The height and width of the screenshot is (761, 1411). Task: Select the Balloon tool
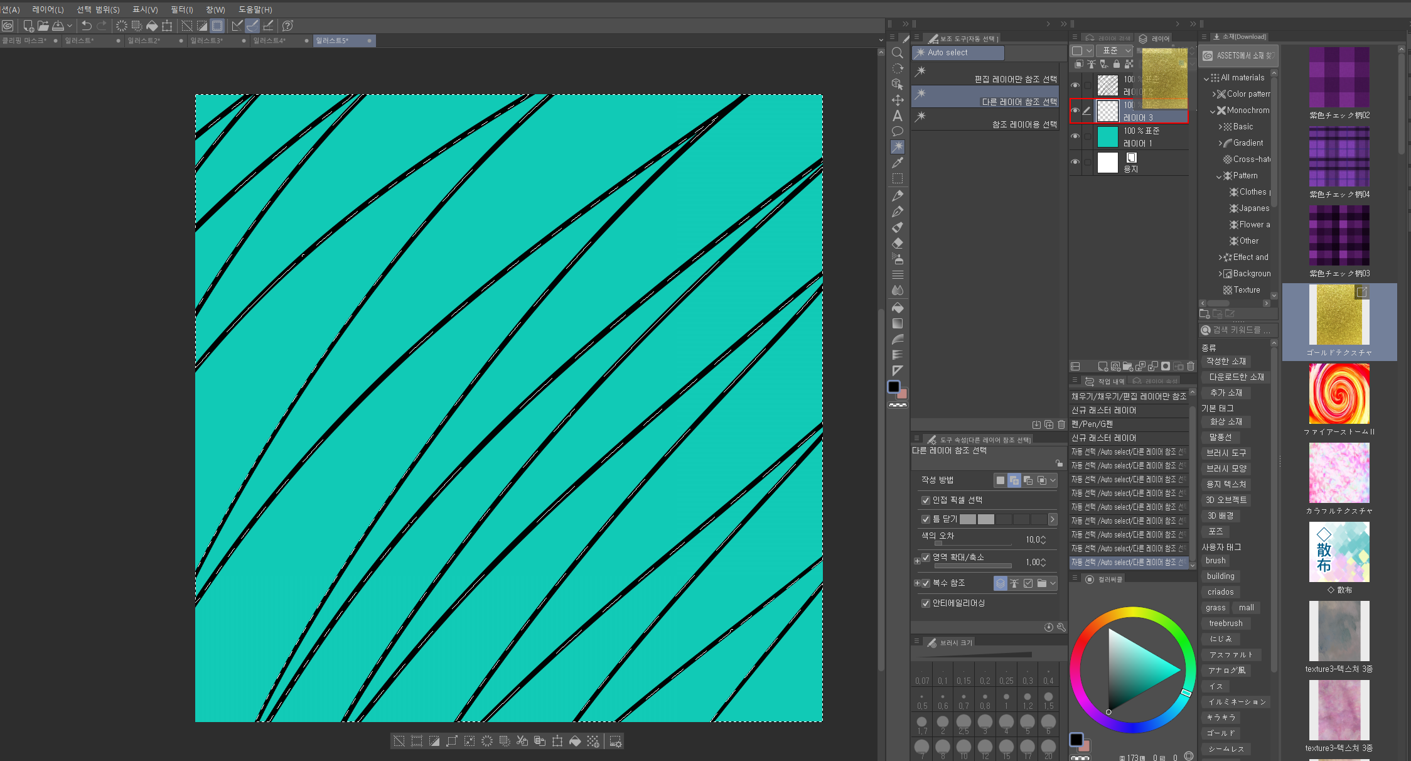click(x=898, y=131)
